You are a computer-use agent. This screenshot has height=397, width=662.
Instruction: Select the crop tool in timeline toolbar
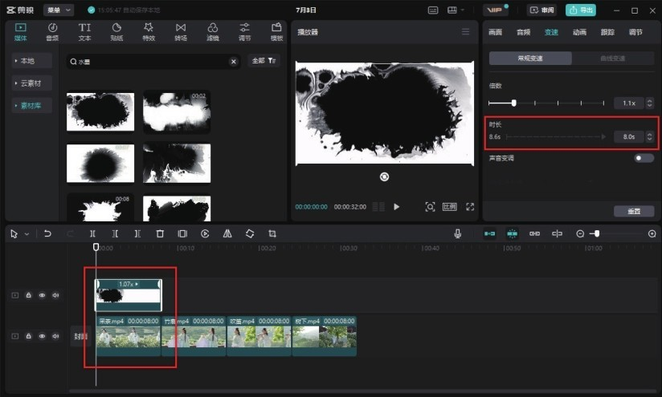[x=272, y=233]
